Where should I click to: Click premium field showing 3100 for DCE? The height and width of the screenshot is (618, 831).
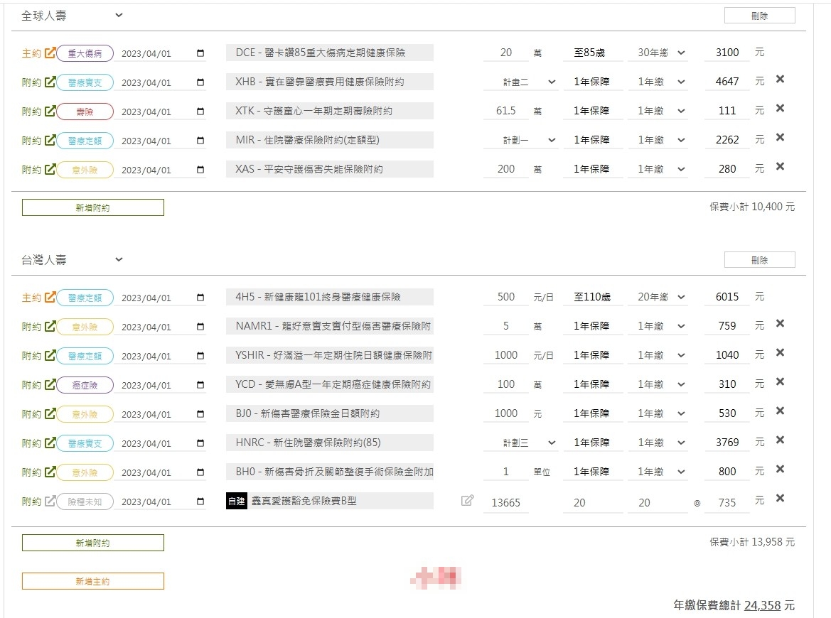[727, 53]
